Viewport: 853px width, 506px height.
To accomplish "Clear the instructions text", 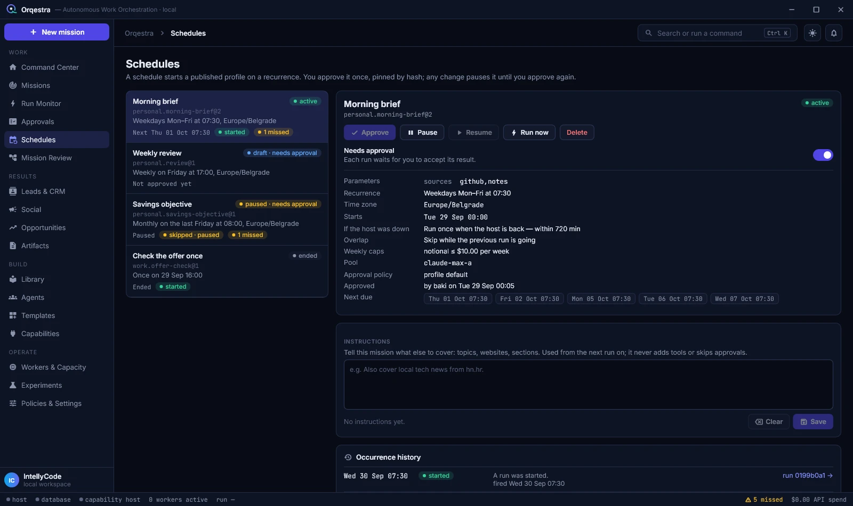I will click(x=769, y=422).
